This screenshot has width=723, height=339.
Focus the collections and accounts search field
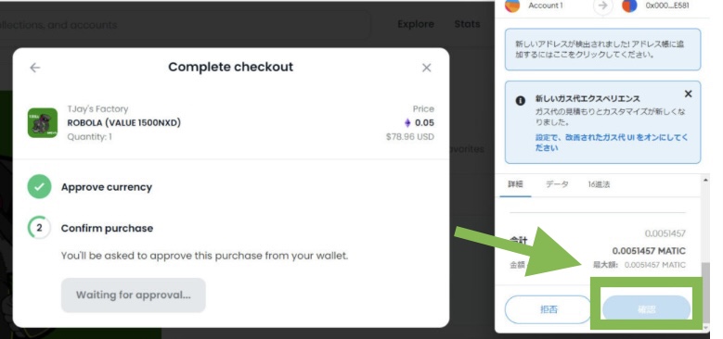tap(185, 25)
